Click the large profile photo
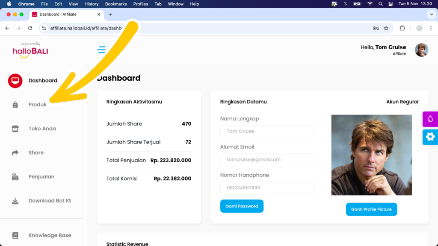Screen dimensions: 438x246 [372, 155]
